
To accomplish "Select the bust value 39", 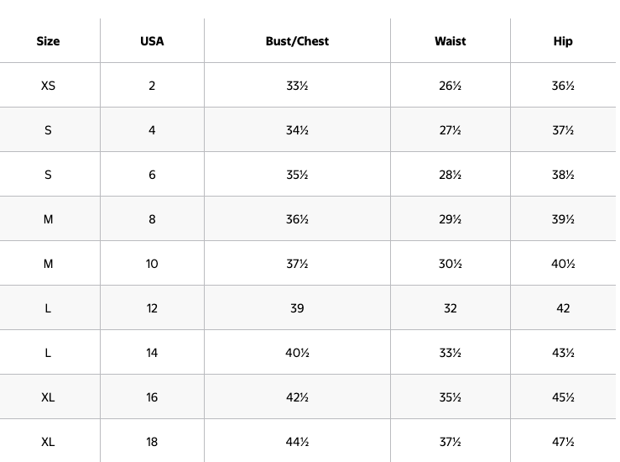I will click(297, 308).
